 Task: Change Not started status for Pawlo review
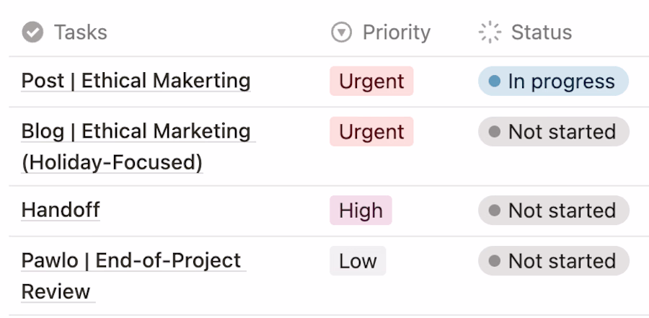coord(554,261)
